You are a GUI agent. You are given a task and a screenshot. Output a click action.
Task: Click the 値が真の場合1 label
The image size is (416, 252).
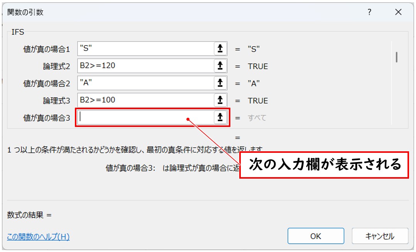(x=46, y=49)
